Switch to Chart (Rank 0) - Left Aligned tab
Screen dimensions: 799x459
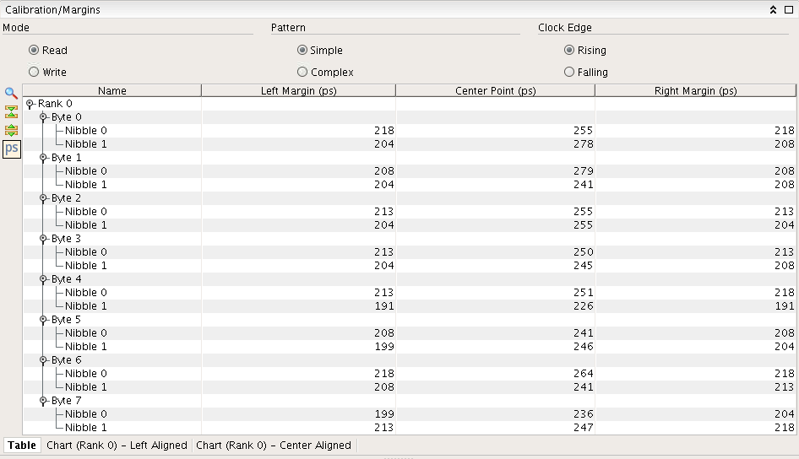click(x=117, y=445)
